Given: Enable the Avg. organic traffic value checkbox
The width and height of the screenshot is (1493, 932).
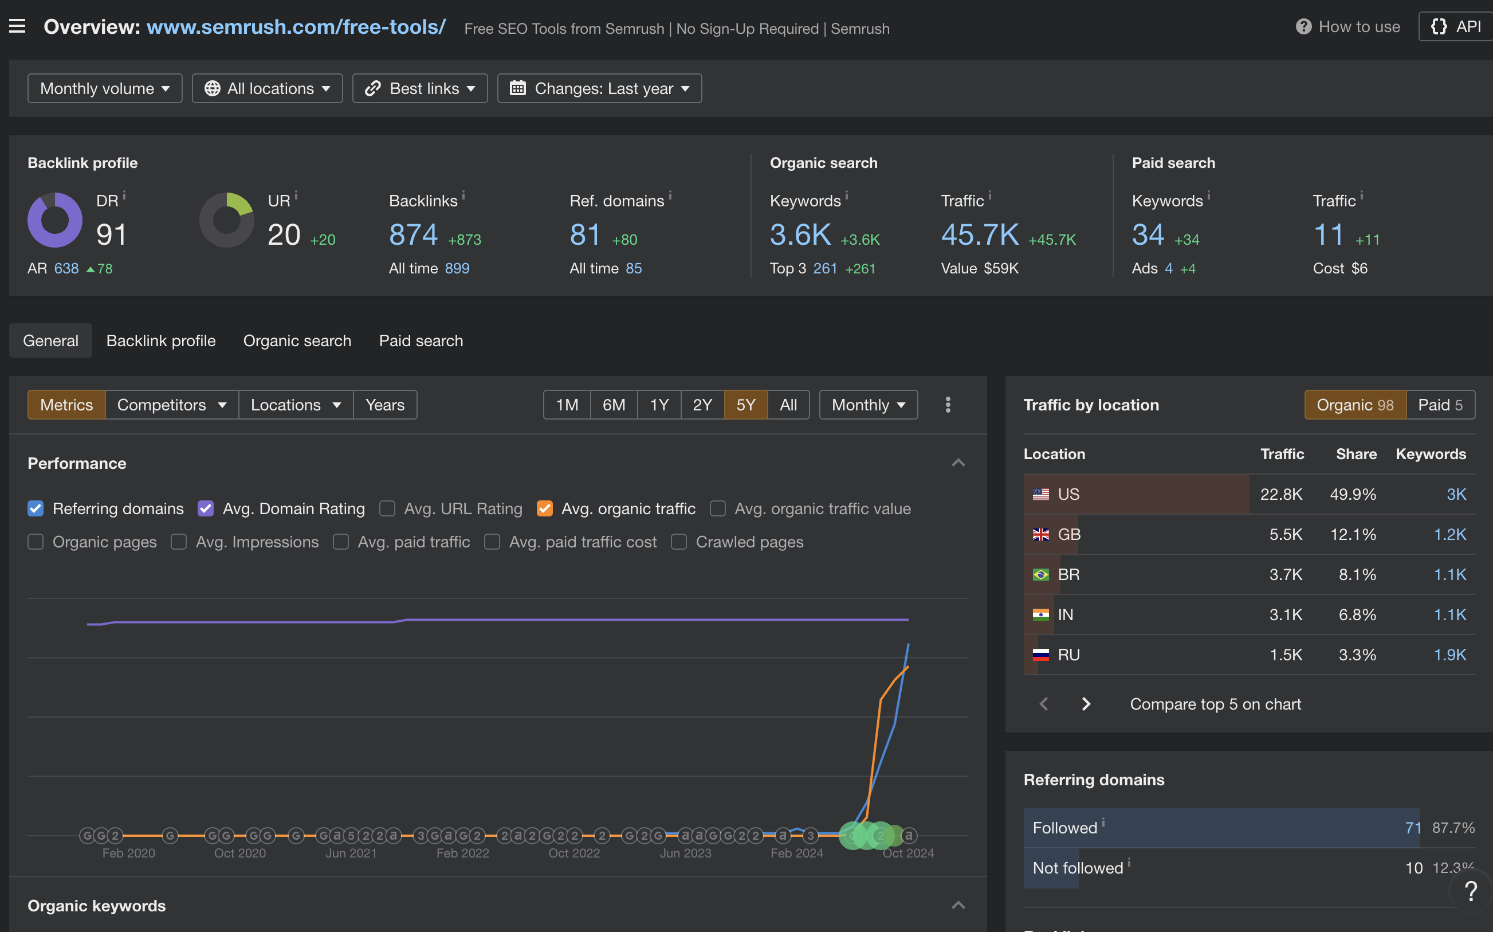Looking at the screenshot, I should (717, 508).
